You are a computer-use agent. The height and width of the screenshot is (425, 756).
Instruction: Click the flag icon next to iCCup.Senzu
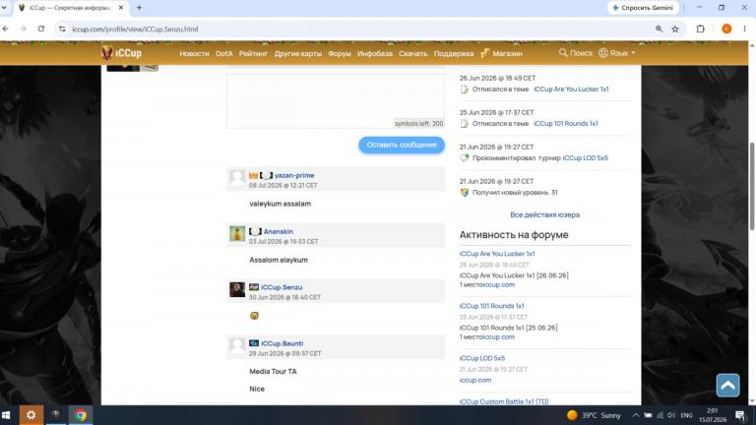254,287
